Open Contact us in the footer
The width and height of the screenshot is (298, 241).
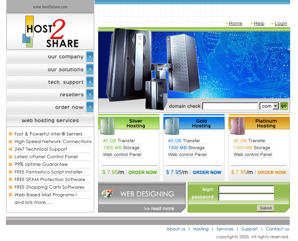[x=277, y=229]
